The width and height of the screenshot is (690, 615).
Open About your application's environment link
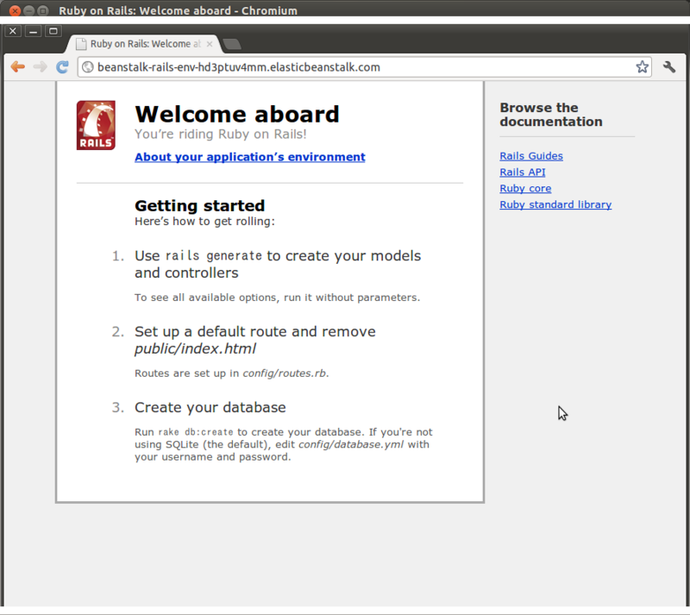250,157
